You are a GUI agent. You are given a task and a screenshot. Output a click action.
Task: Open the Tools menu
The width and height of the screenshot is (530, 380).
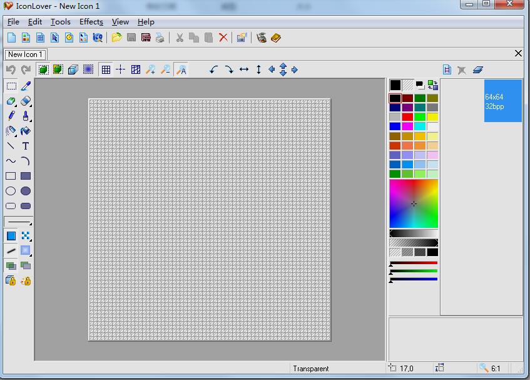60,22
